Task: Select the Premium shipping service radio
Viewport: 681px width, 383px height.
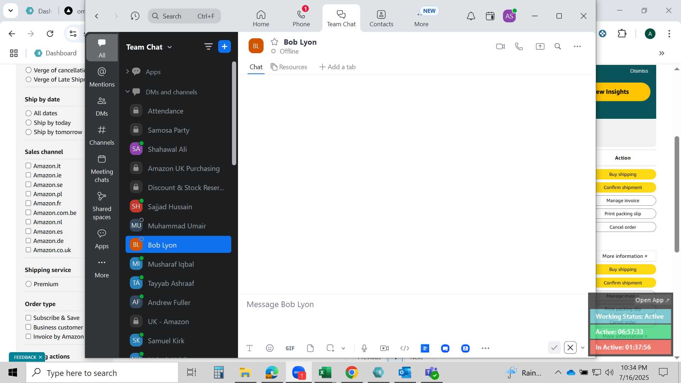Action: tap(29, 284)
